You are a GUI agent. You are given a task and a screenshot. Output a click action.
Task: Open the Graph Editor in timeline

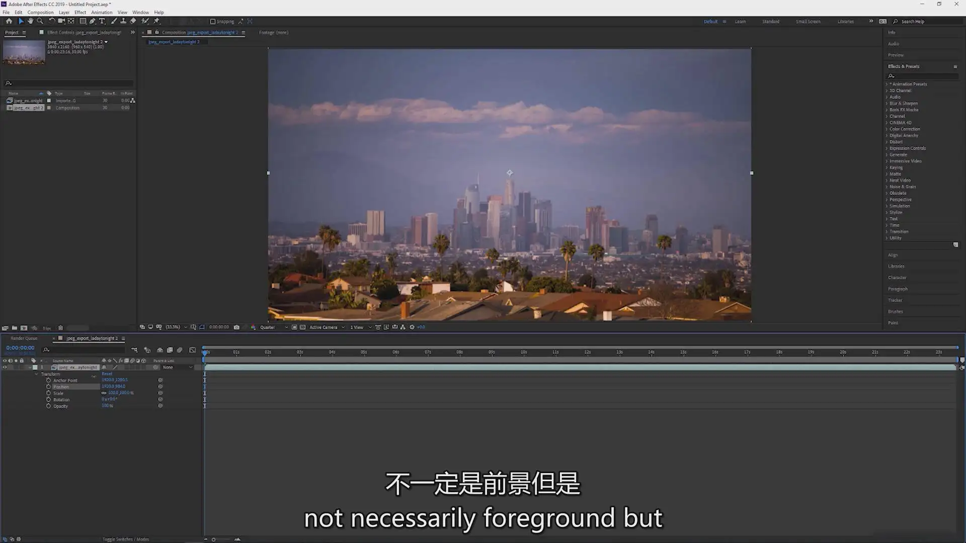click(x=193, y=350)
